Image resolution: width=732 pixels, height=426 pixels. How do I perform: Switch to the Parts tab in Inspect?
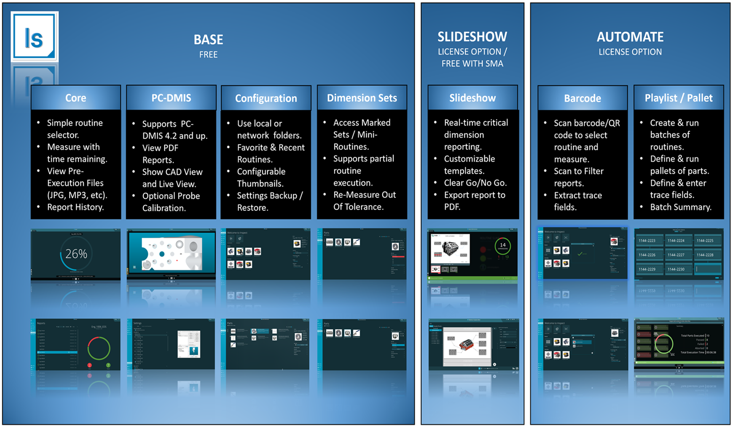click(320, 240)
